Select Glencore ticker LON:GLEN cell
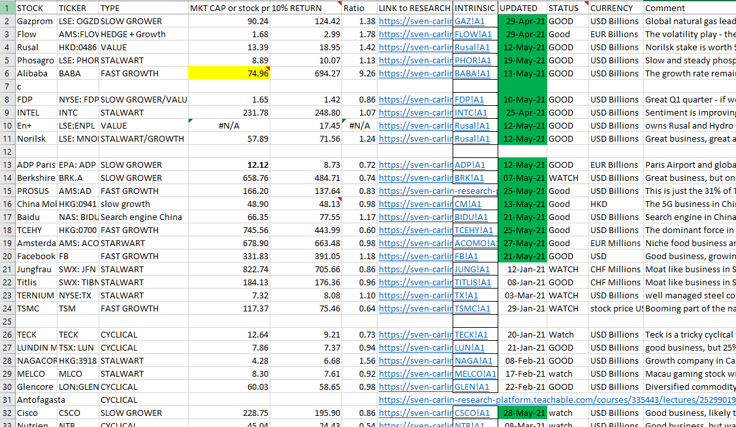The width and height of the screenshot is (736, 427). pyautogui.click(x=78, y=387)
